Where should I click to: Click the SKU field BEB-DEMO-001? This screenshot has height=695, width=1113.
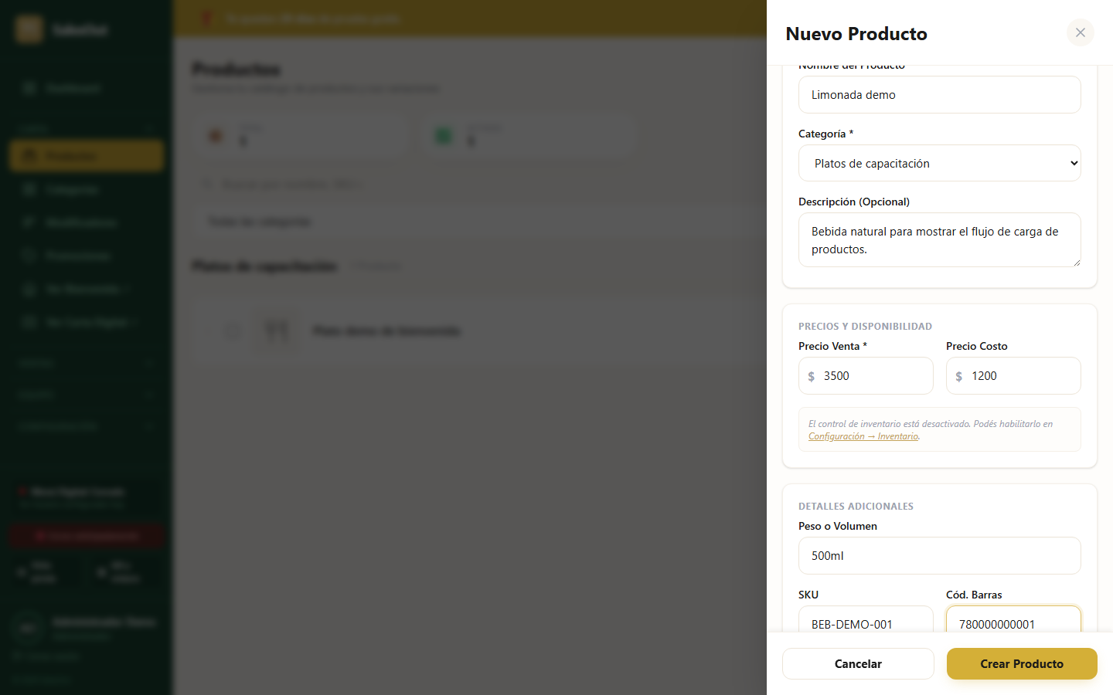point(866,620)
